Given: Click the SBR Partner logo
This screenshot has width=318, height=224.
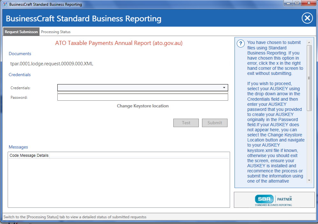Looking at the screenshot, I should [274, 200].
